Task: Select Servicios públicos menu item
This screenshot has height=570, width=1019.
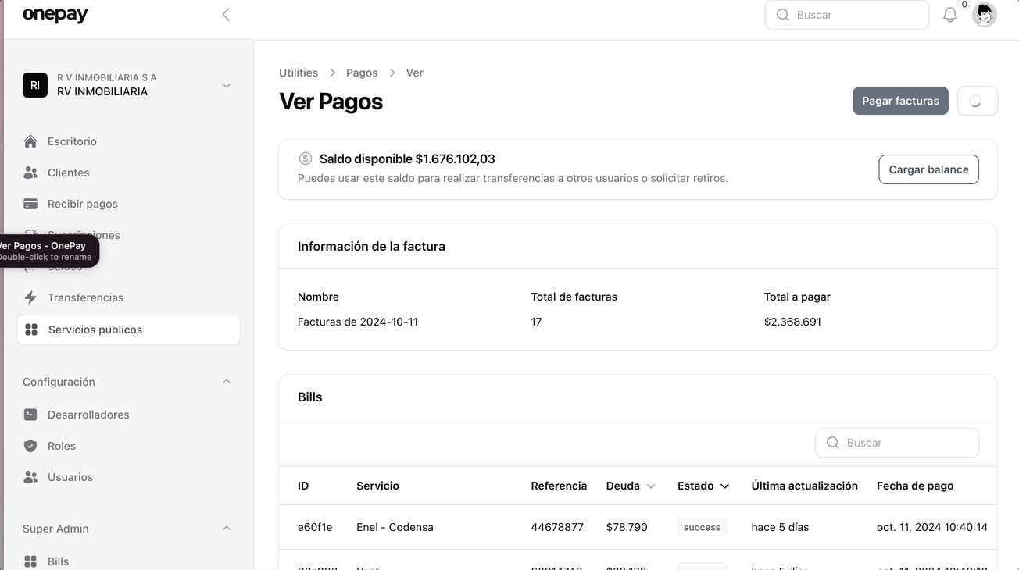Action: [95, 330]
